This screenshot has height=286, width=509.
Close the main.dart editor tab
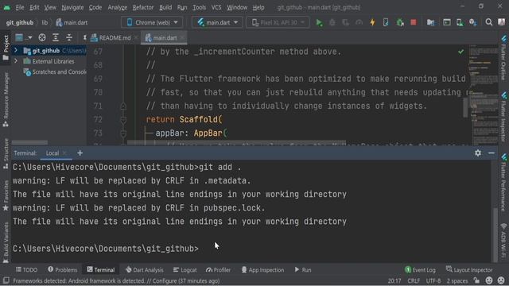[182, 37]
